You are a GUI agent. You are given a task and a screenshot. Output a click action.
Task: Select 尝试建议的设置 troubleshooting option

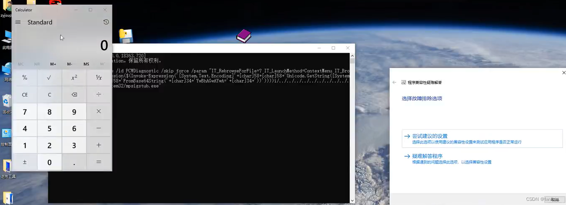pyautogui.click(x=482, y=139)
